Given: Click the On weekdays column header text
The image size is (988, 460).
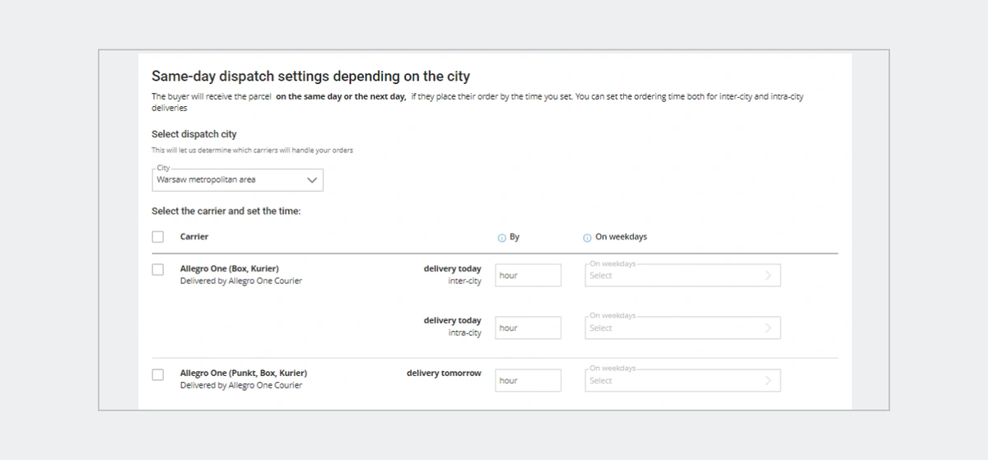Looking at the screenshot, I should tap(621, 237).
